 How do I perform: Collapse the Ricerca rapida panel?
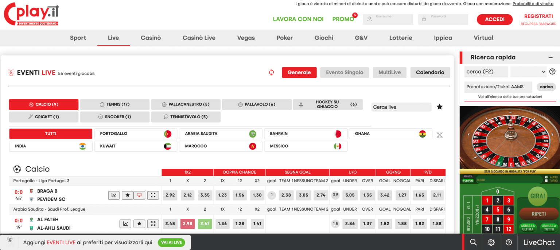coord(551,57)
